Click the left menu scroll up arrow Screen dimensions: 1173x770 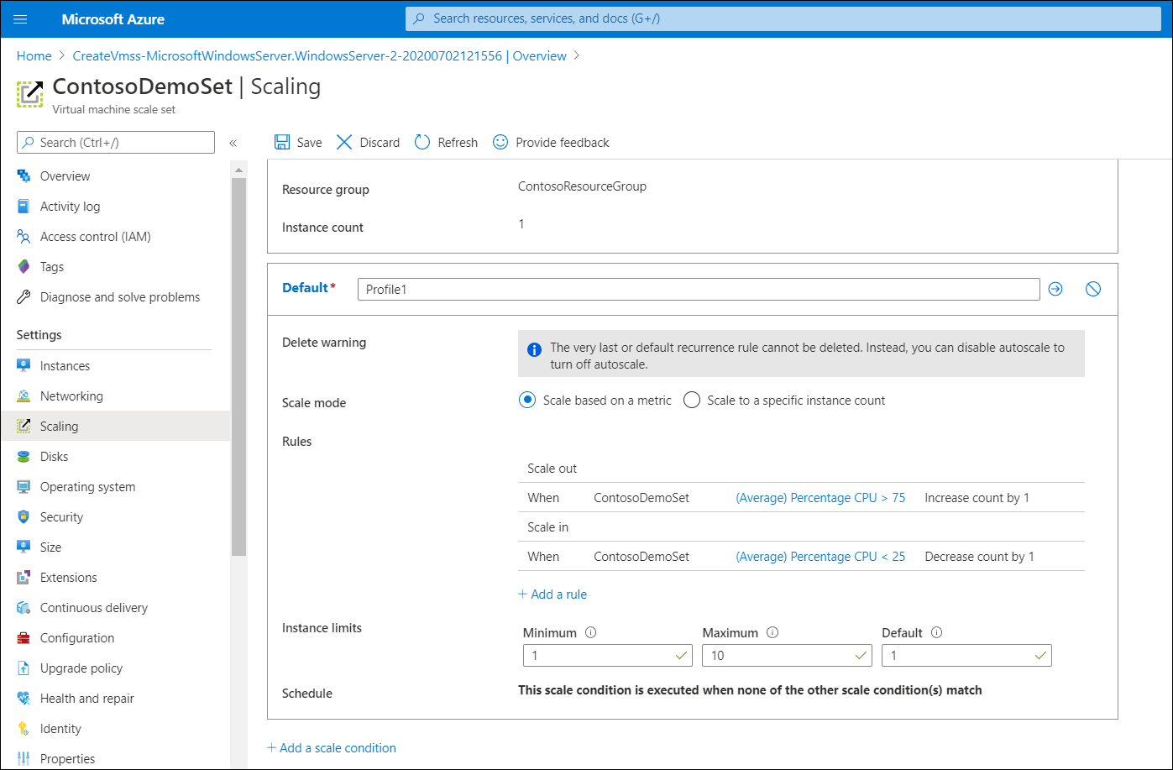(x=238, y=170)
